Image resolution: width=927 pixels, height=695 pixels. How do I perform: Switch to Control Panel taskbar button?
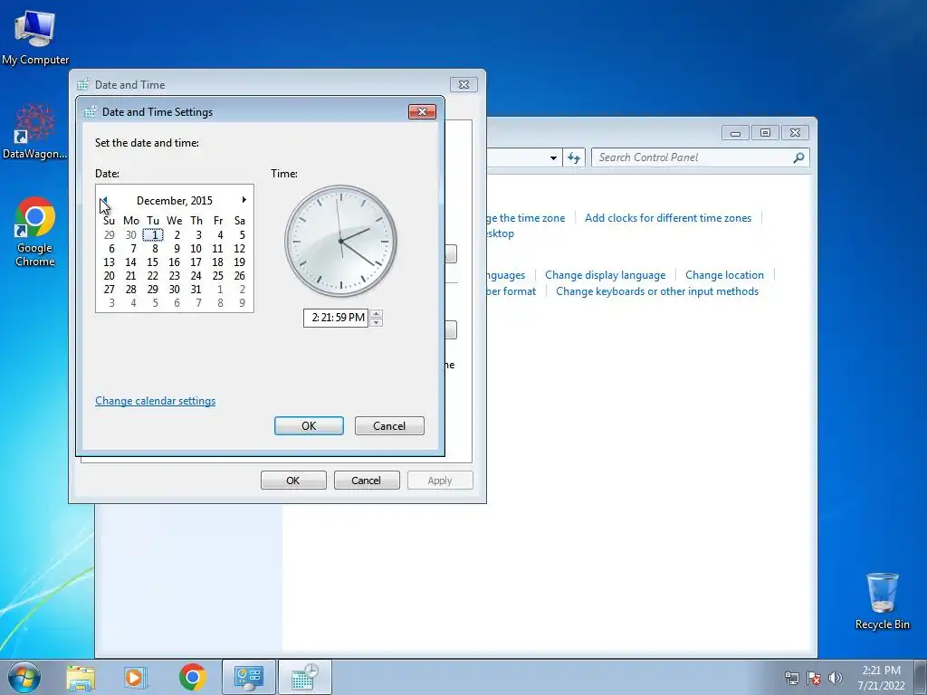pos(249,677)
